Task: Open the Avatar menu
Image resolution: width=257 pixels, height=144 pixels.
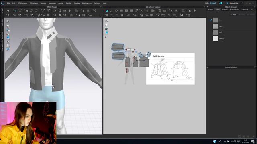Action: [61, 3]
